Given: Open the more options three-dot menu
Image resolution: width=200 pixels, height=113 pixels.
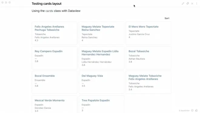Looking at the screenshot, I should [197, 4].
